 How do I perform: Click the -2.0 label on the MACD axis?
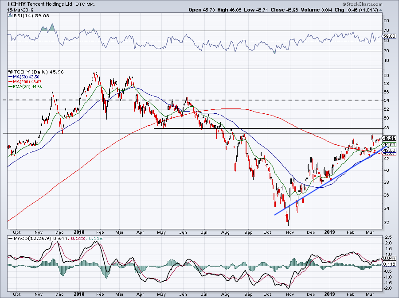(x=387, y=288)
